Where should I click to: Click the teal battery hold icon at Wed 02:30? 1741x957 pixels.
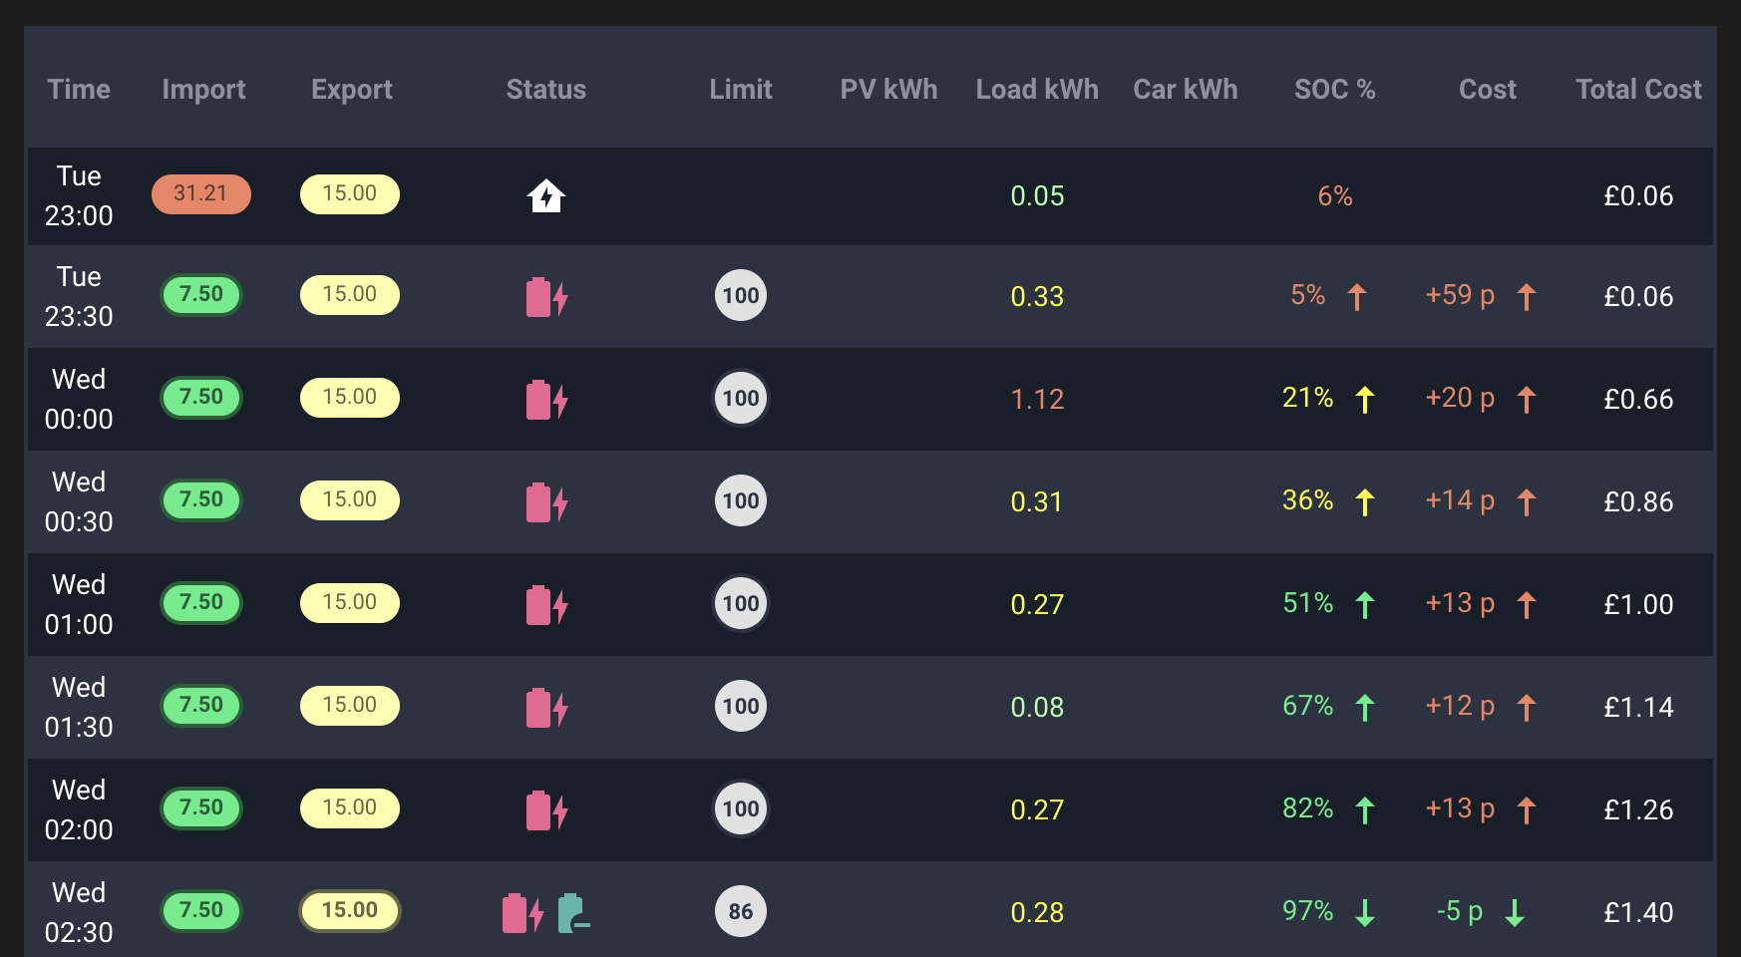[x=573, y=913]
